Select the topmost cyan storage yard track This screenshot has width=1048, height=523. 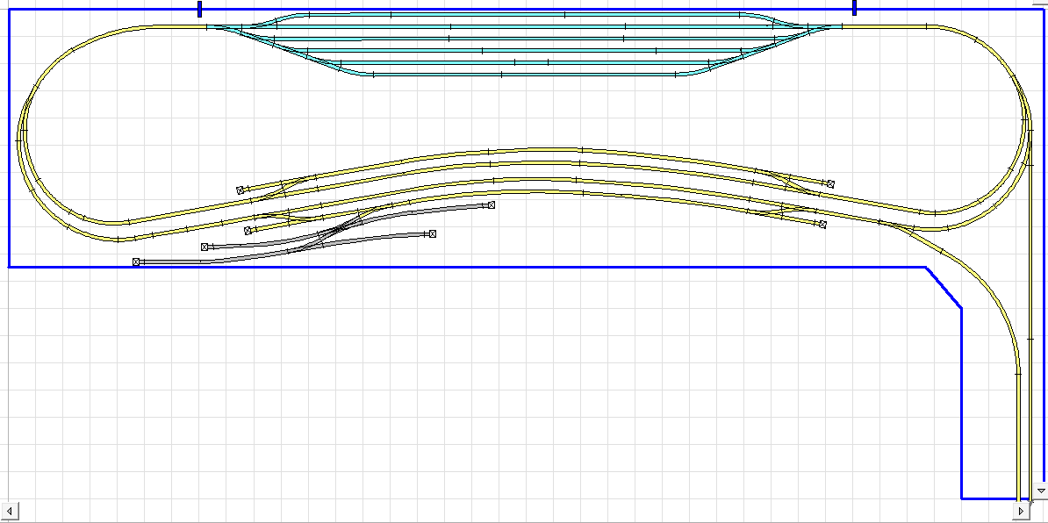[527, 15]
